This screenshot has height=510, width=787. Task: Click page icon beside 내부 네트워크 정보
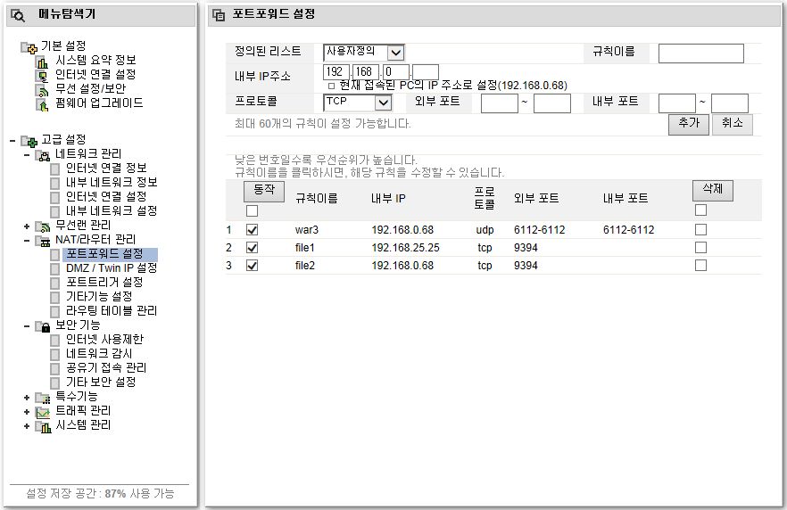click(x=55, y=183)
